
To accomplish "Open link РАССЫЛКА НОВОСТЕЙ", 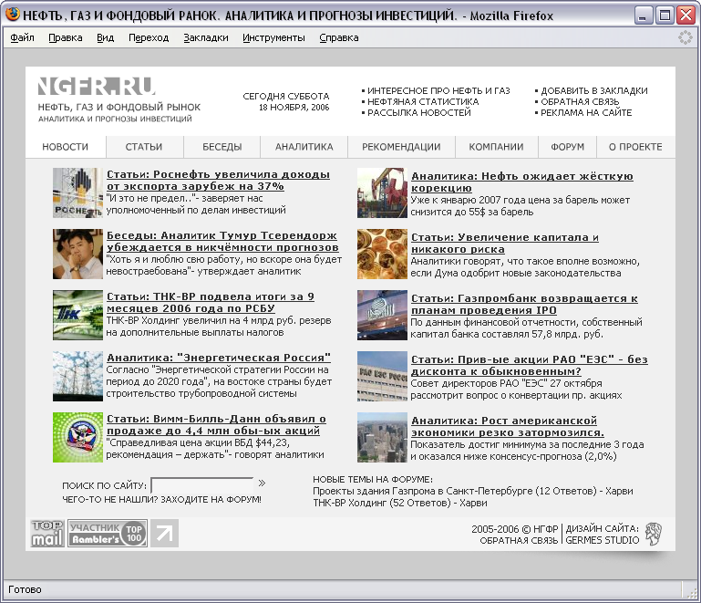I will [419, 113].
